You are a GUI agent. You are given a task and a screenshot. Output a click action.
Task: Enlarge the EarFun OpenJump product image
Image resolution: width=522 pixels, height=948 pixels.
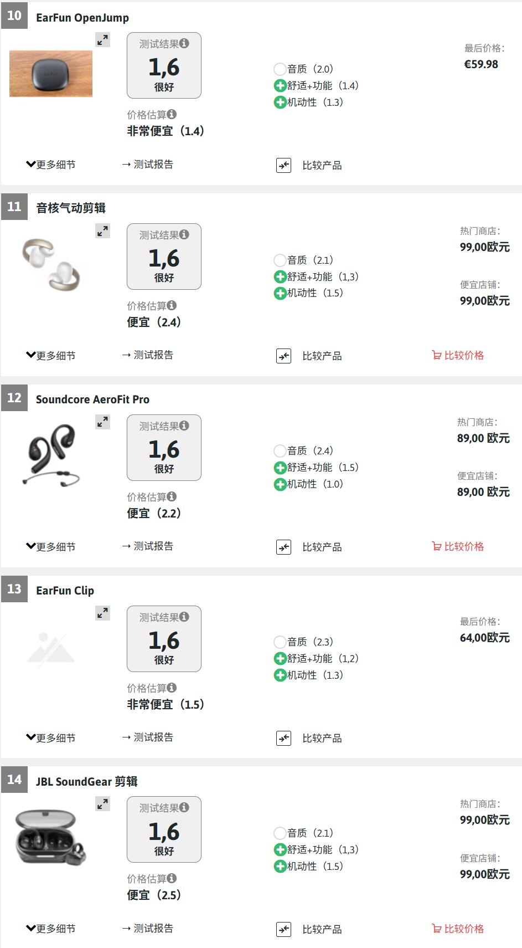(102, 40)
